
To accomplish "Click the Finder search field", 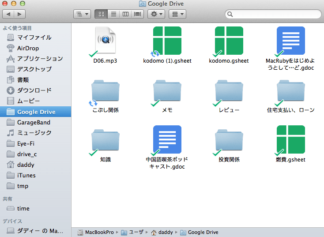I will point(273,14).
